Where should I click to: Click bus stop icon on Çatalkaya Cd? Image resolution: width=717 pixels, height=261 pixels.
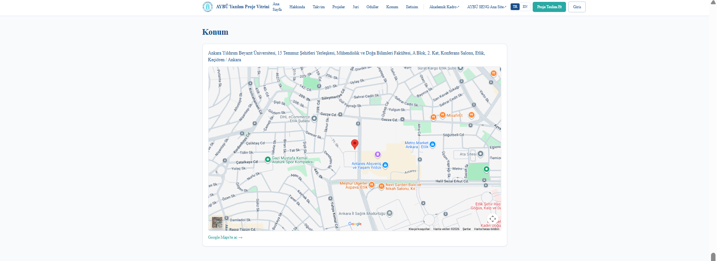point(225,161)
